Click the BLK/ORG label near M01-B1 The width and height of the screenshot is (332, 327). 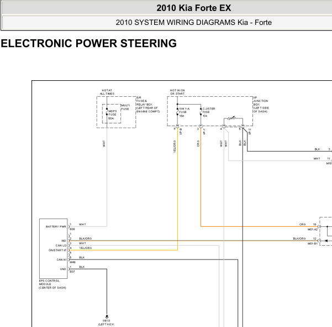pyautogui.click(x=299, y=238)
